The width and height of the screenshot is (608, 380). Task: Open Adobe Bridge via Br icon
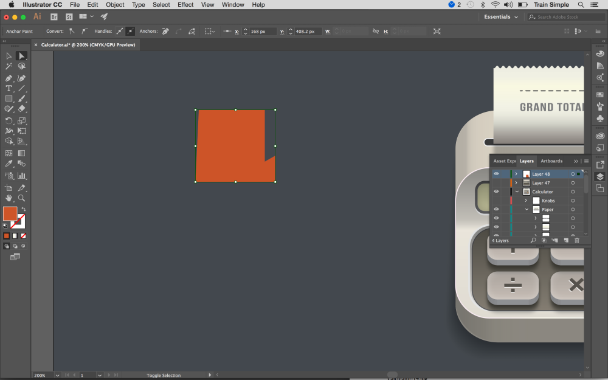point(54,16)
